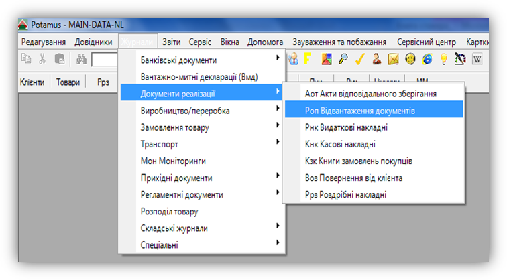The image size is (507, 280).
Task: Expand Банківські документи submenu arrow
Action: (278, 58)
